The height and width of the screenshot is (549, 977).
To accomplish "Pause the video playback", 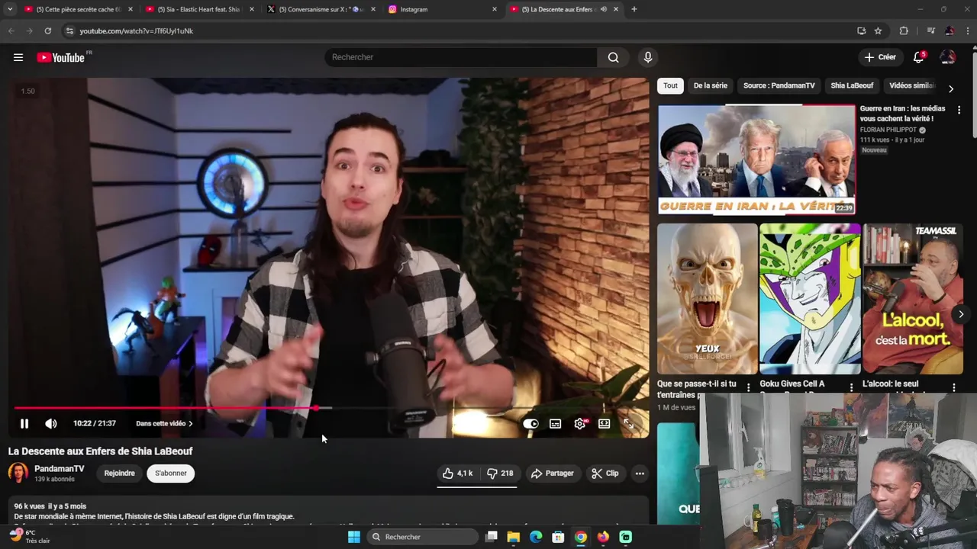I will point(24,423).
